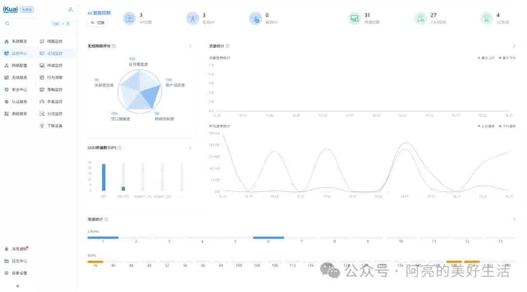Screen dimensions: 527x292
Task: Open 高级服务 in the sidebar
Action: point(16,114)
